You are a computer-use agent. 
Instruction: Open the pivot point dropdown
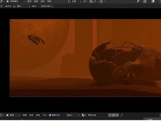(x=85, y=2)
